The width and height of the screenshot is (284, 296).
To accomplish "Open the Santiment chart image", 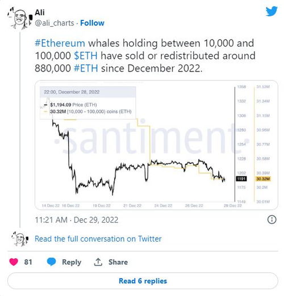I will click(156, 145).
